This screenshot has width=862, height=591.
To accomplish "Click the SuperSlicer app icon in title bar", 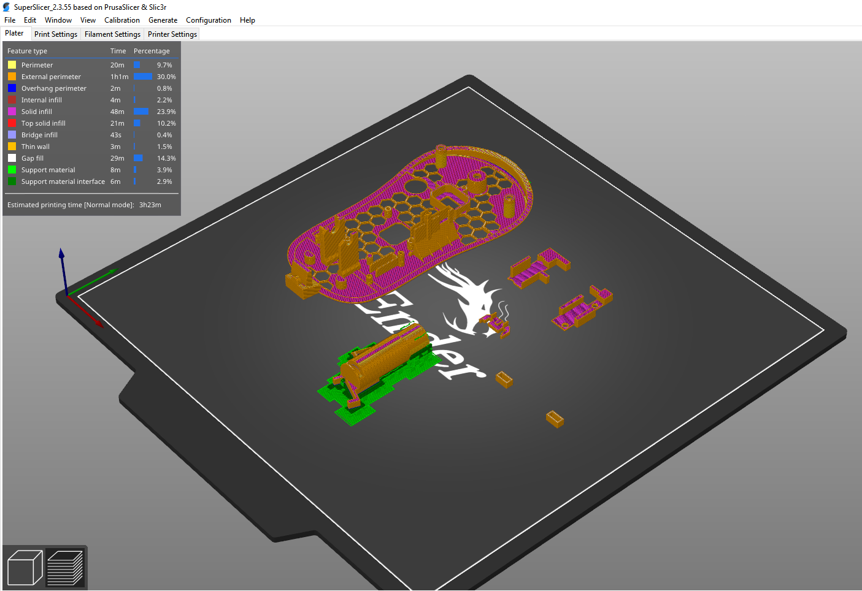I will pos(7,7).
